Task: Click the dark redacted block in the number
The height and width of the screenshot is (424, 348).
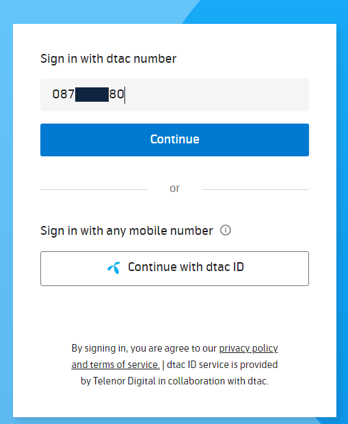Action: 92,94
